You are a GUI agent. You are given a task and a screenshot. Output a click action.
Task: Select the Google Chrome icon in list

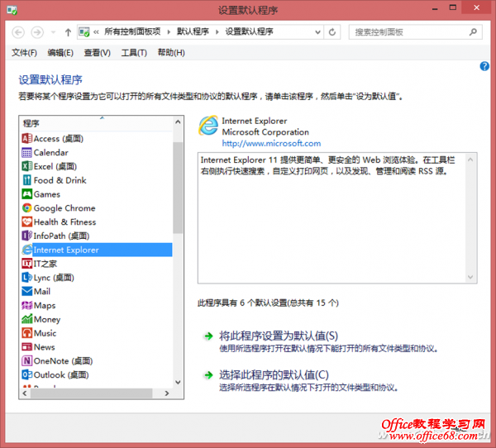click(27, 208)
